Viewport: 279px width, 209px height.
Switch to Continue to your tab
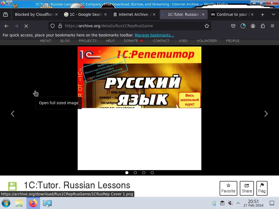(x=232, y=15)
